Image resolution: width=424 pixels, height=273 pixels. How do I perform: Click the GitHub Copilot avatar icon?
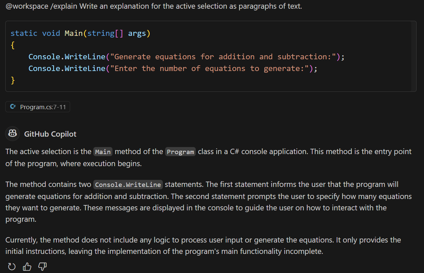coord(13,134)
